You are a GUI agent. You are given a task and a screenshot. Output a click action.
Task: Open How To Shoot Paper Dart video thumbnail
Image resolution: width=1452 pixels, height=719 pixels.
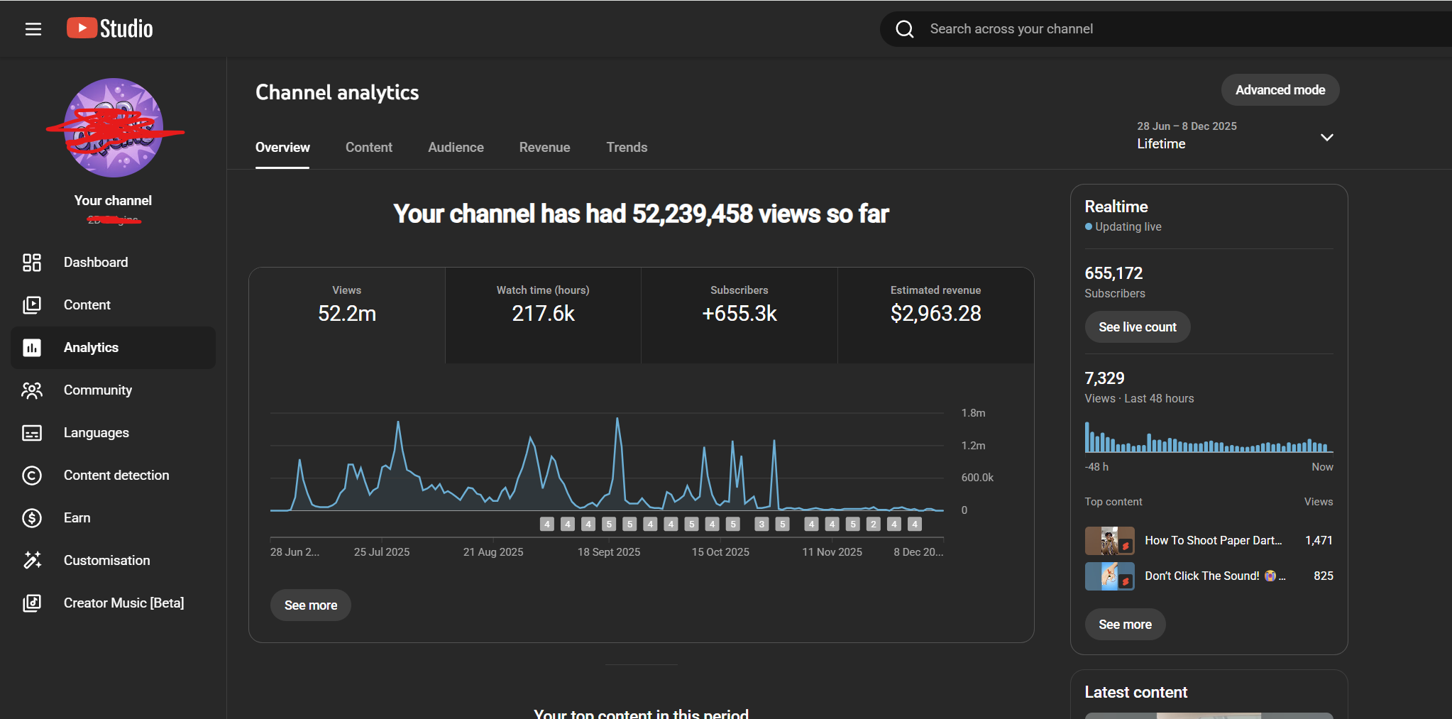(1109, 541)
